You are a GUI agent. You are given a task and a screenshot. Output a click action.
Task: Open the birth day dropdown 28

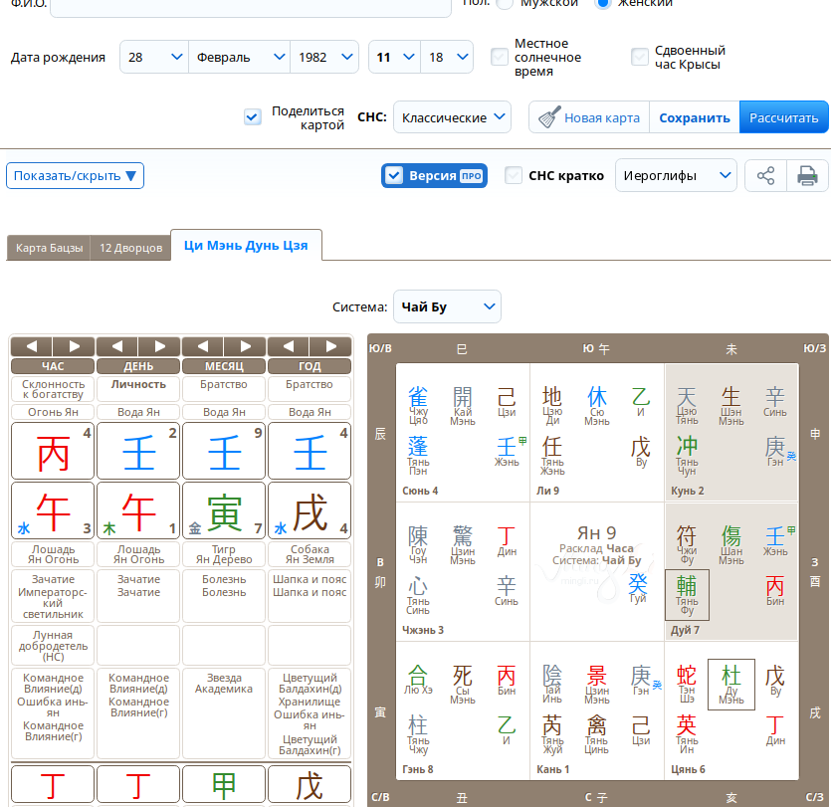coord(154,57)
